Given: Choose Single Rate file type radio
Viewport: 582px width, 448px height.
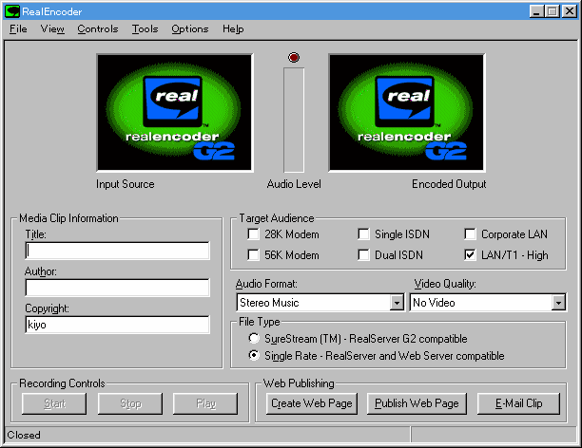Looking at the screenshot, I should (x=254, y=356).
